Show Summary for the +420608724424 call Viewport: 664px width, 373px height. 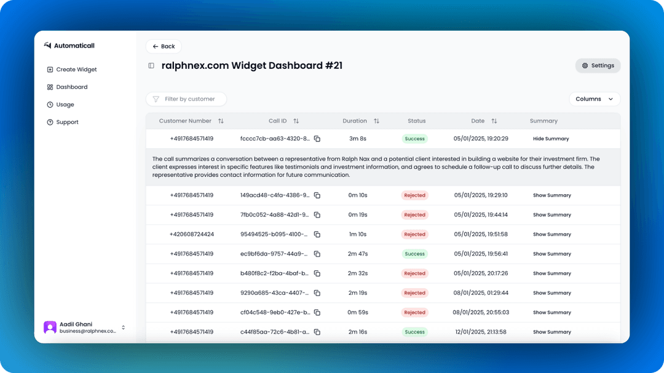click(551, 234)
